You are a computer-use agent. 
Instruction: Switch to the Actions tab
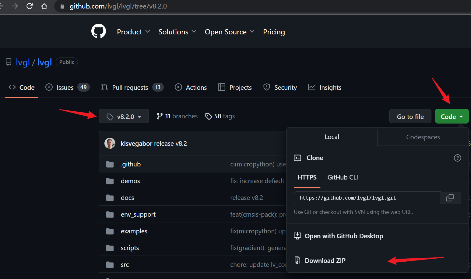click(x=191, y=88)
